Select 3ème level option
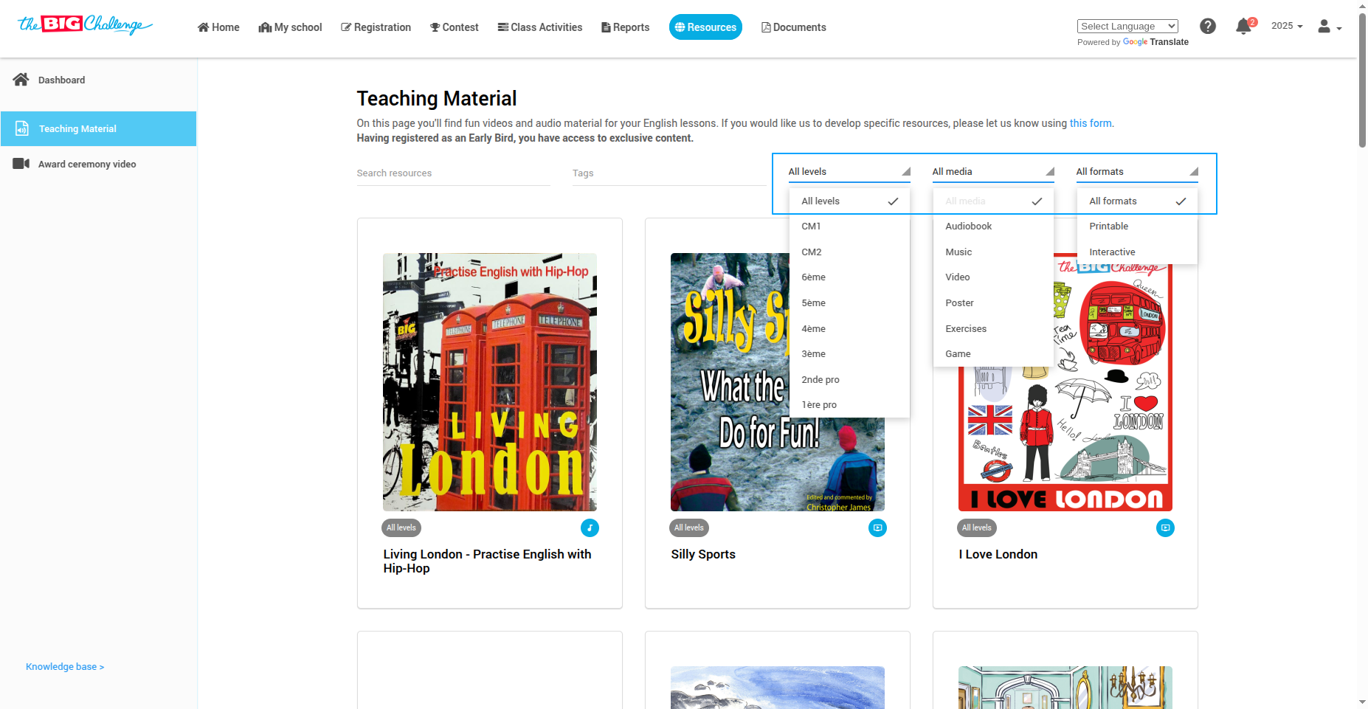The image size is (1368, 709). [x=849, y=354]
